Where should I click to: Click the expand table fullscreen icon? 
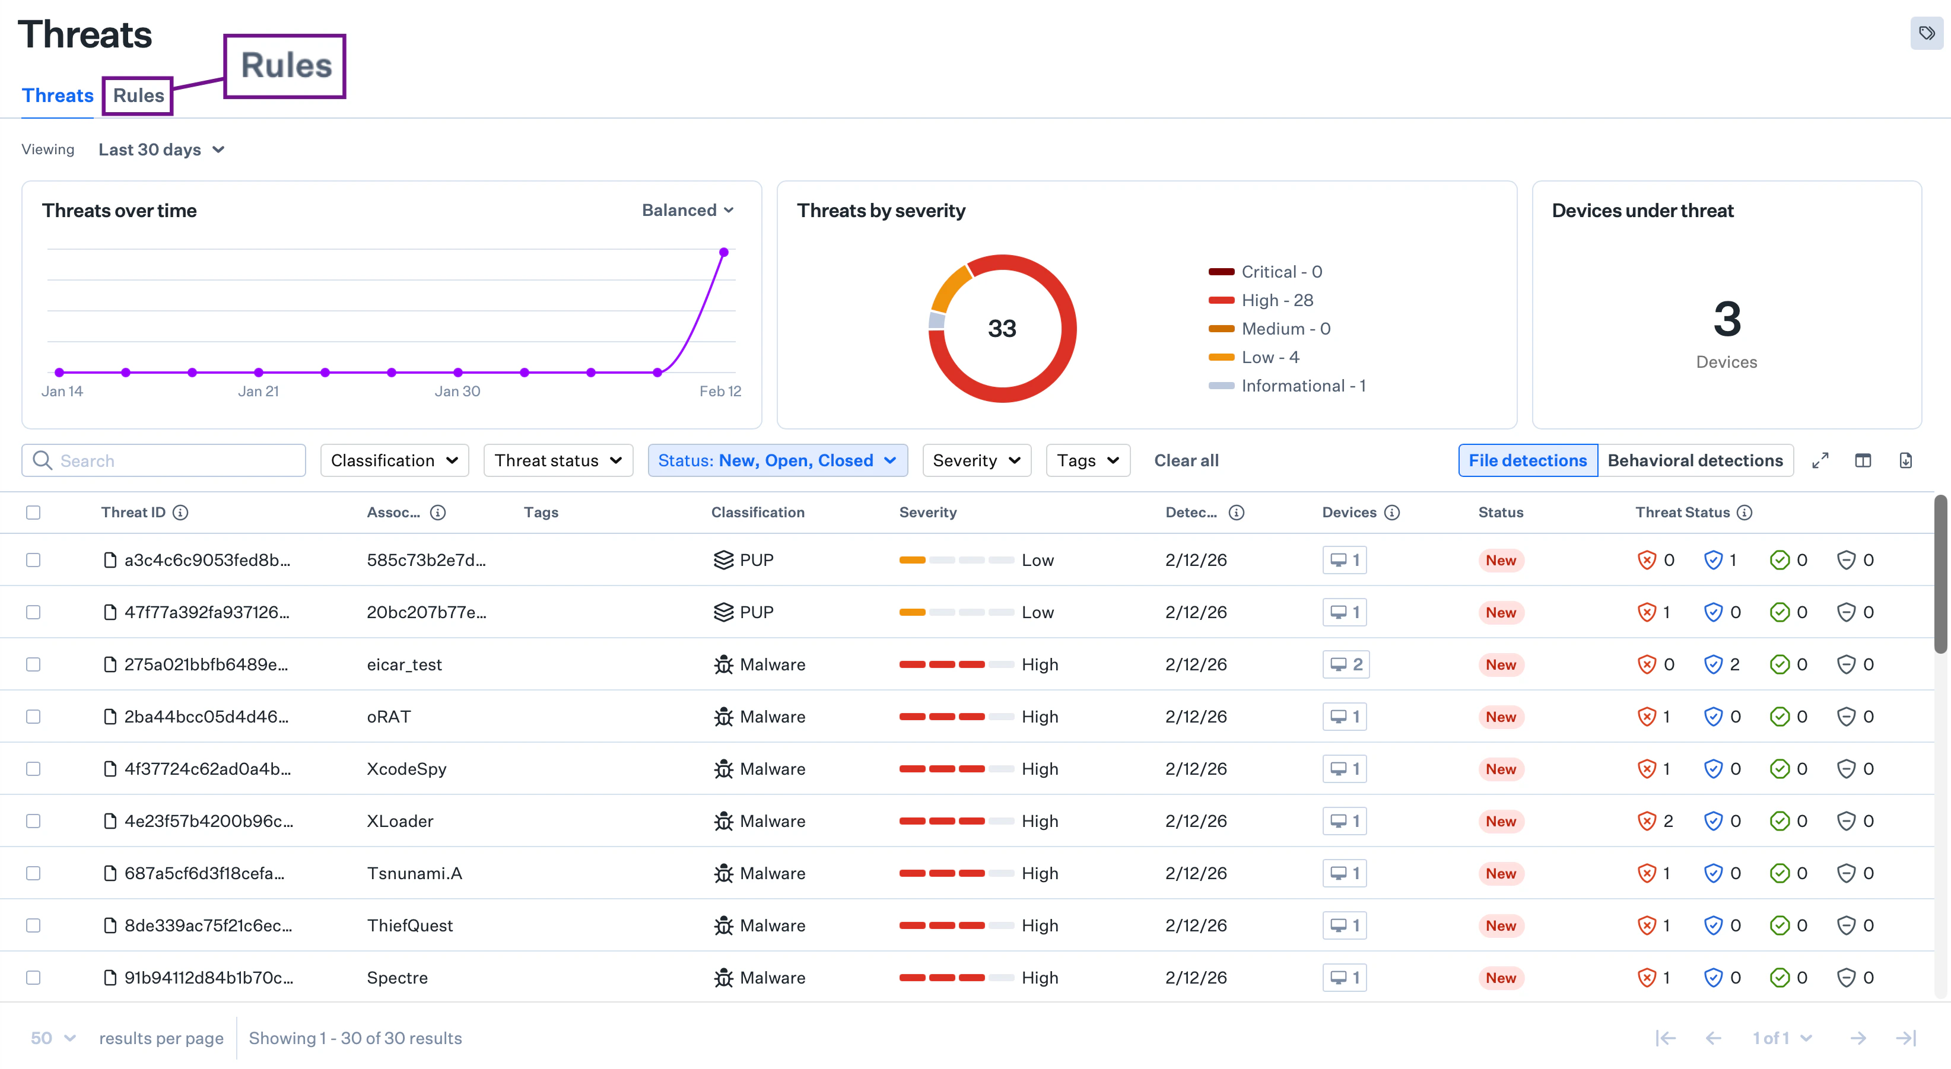[x=1820, y=460]
